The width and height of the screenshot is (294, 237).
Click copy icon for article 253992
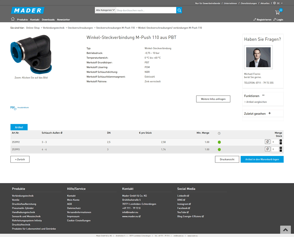point(268,142)
